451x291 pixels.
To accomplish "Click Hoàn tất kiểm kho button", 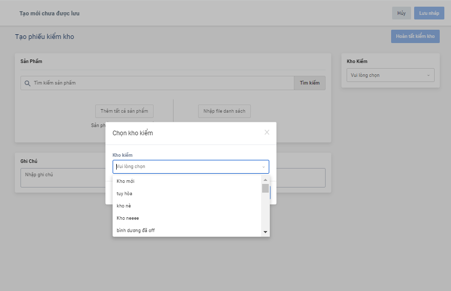I will (415, 36).
